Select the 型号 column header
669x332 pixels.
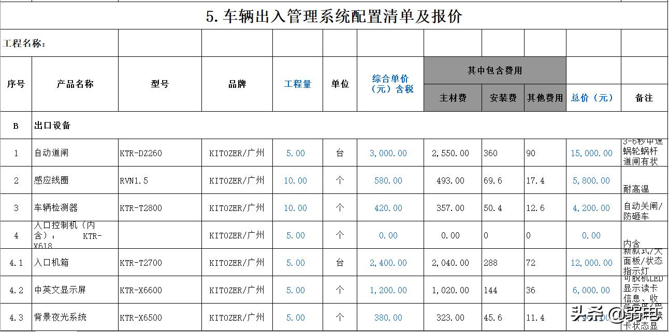tap(159, 83)
